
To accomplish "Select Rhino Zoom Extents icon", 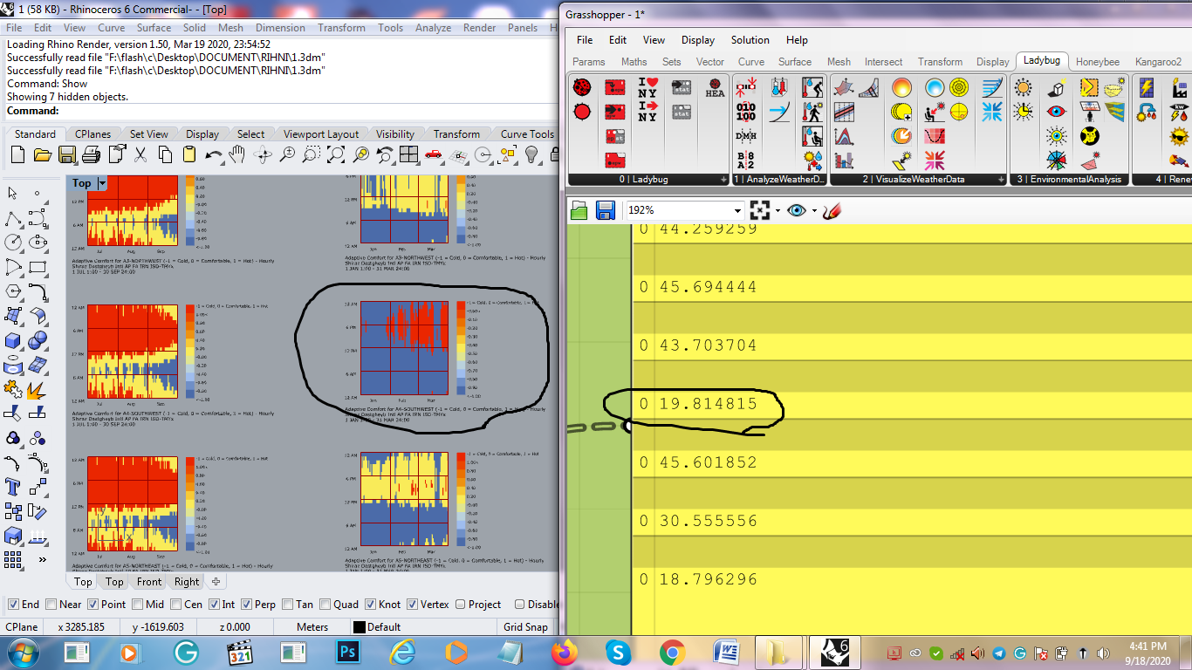I will coord(336,154).
